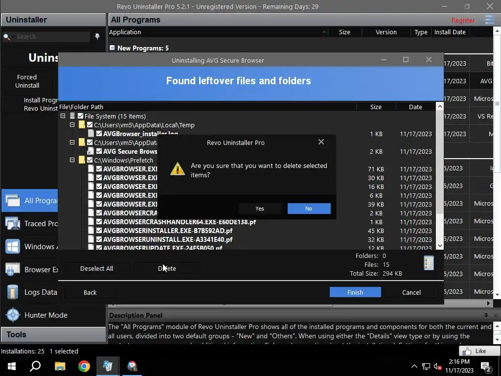Open the Windows Apps sidebar icon
Viewport: 501px width, 376px height.
tap(12, 247)
